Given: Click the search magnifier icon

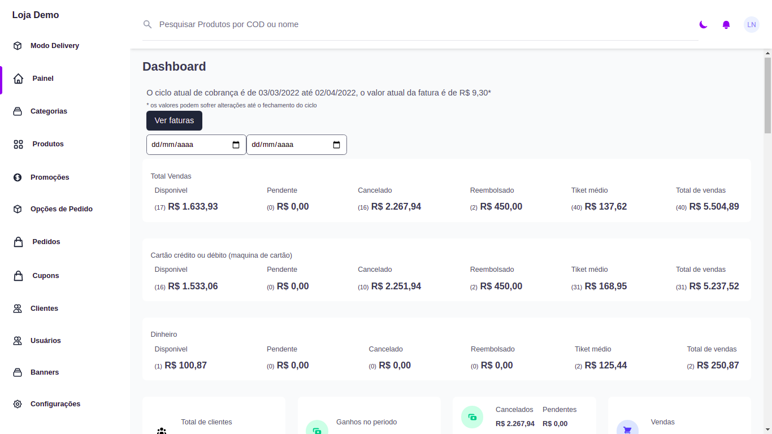Looking at the screenshot, I should tap(148, 24).
